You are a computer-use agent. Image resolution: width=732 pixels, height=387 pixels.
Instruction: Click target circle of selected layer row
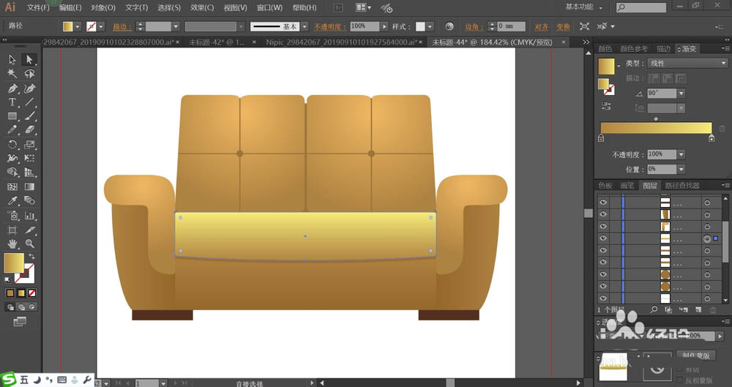(707, 238)
